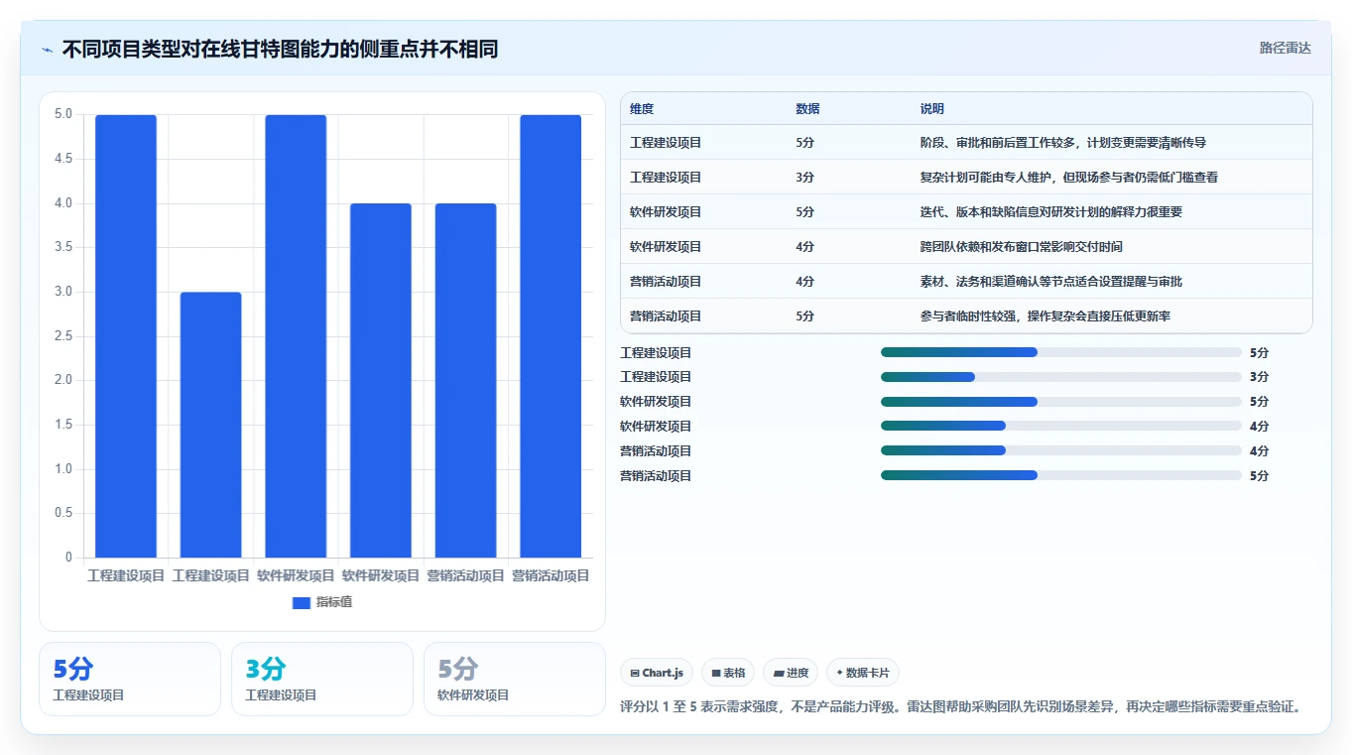Select the cell 阶段、审批和前后置工作较多，计划变更需要清晰传导
Screen dimensions: 1352x755
(1063, 143)
